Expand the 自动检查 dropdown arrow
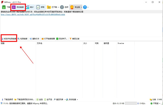The image size is (163, 105). pos(77,100)
